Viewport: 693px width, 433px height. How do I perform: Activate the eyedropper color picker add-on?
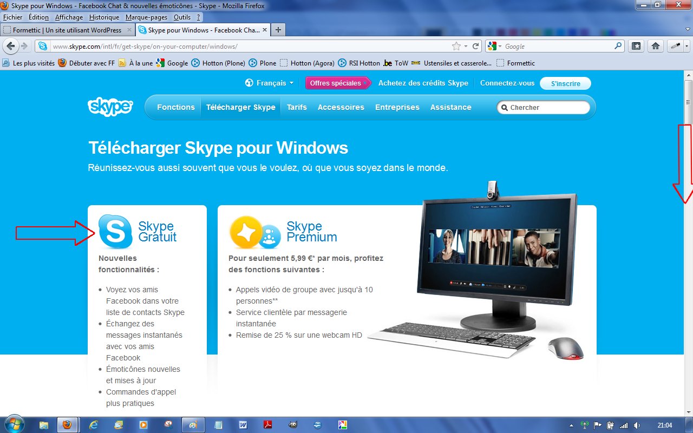pyautogui.click(x=675, y=46)
